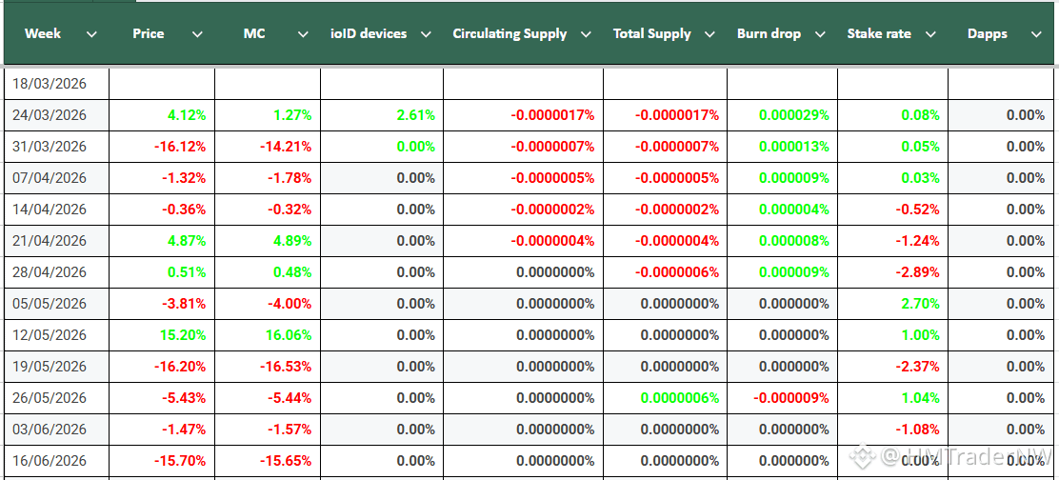The image size is (1059, 480).
Task: Click the Circulating Supply value -0.0000004%
Action: (x=552, y=241)
